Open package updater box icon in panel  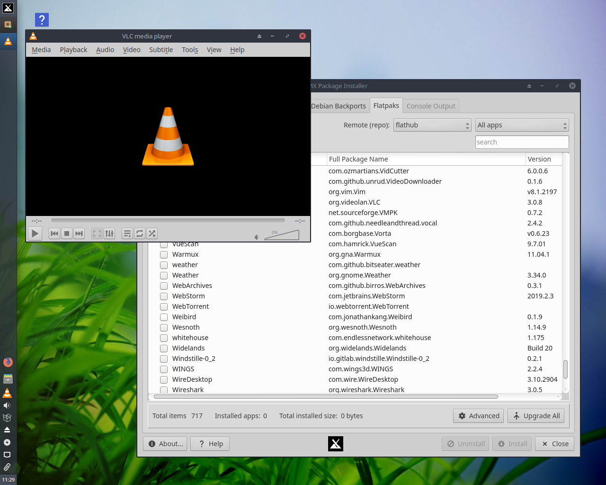(7, 418)
